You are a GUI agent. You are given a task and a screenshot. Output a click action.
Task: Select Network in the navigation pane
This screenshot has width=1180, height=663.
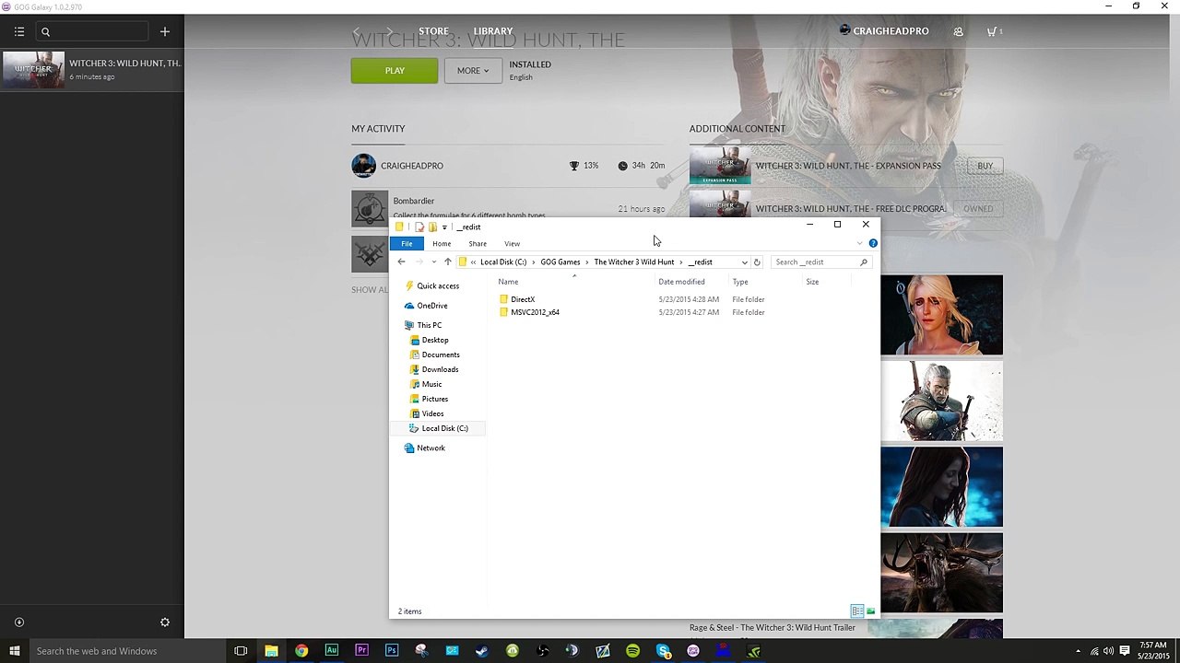[x=431, y=448]
